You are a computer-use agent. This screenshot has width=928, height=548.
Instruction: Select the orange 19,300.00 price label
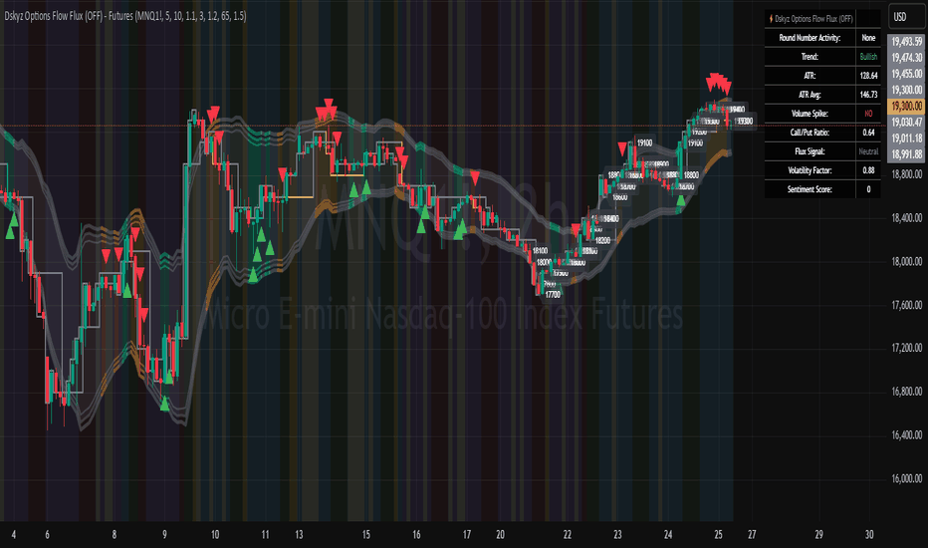point(906,106)
